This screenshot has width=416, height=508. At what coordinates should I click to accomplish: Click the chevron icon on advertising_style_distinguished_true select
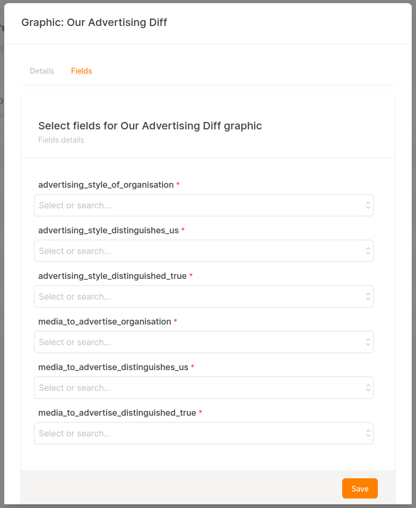click(x=368, y=296)
